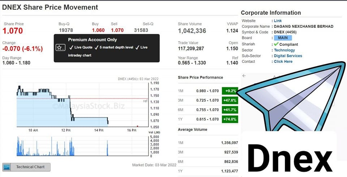Click the back arrow under Corporate Information
This screenshot has height=177, width=347.
point(244,76)
